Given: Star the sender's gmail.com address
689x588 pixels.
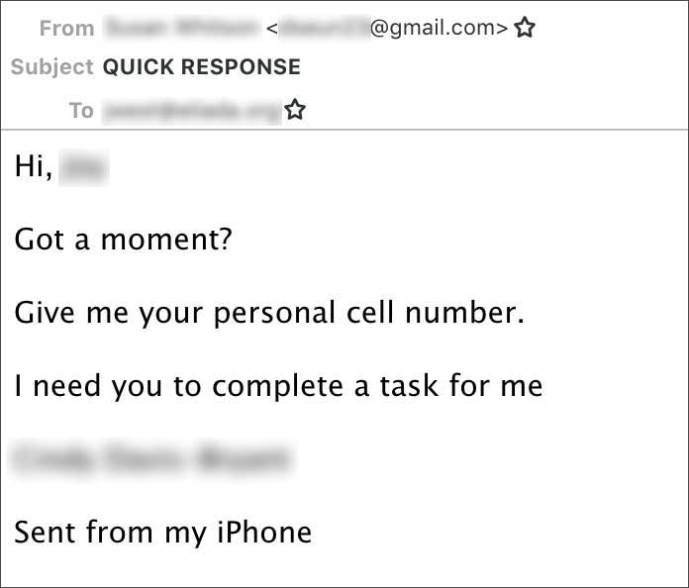Looking at the screenshot, I should coord(525,29).
